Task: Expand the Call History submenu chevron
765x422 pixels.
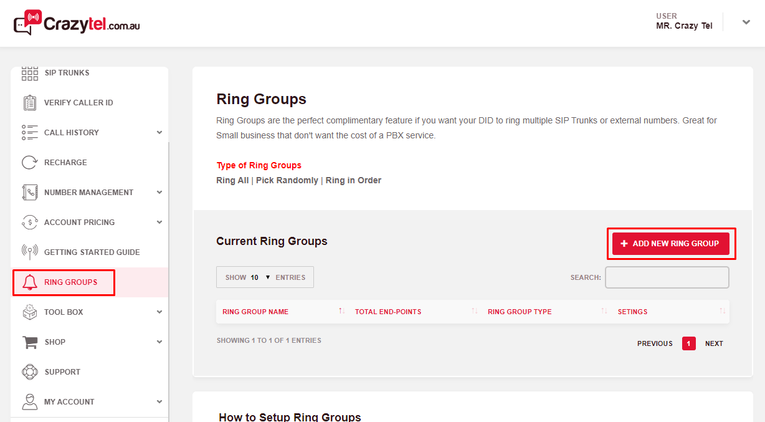Action: (159, 133)
